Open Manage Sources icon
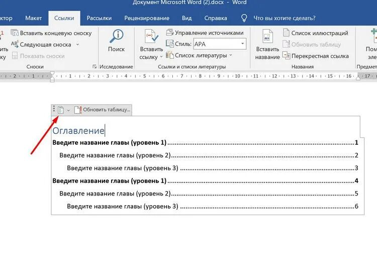The image size is (377, 271). (170, 32)
